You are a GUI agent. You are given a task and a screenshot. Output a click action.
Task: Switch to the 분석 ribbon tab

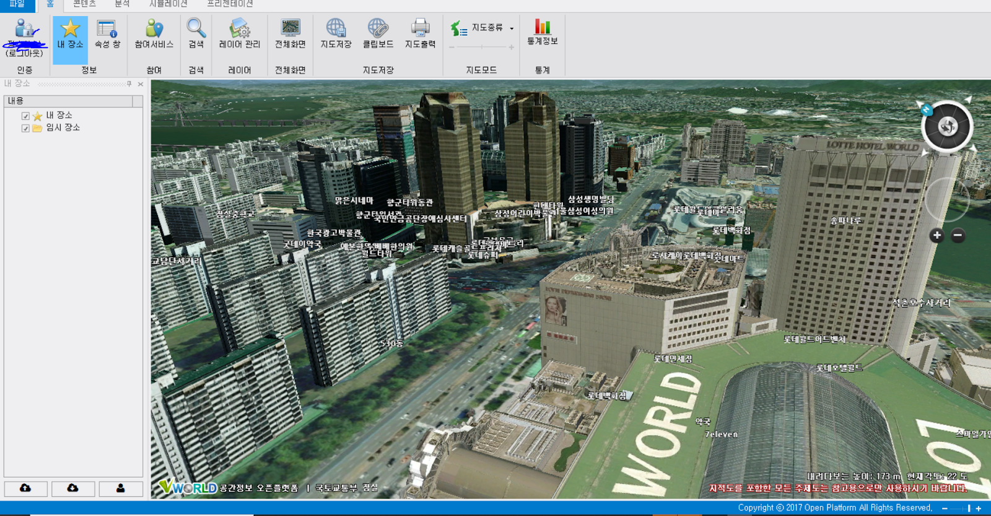pyautogui.click(x=122, y=4)
